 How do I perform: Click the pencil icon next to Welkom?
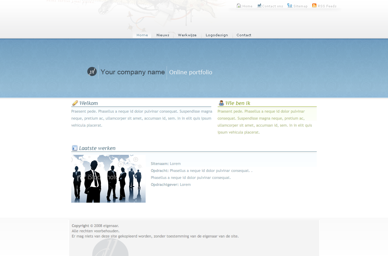(x=75, y=103)
